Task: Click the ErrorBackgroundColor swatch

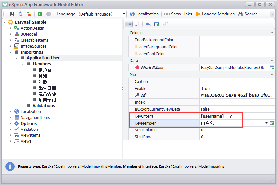Action: (x=205, y=40)
